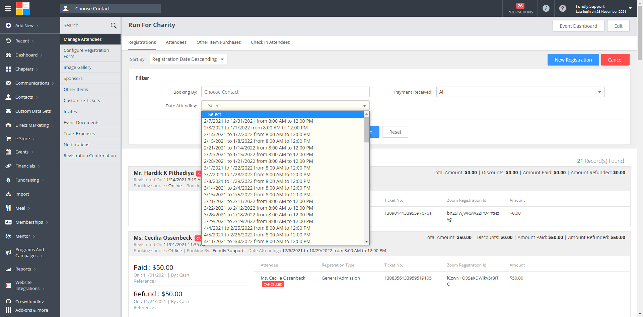Click the dropdown list scroll down arrow
643x317 pixels.
click(366, 242)
